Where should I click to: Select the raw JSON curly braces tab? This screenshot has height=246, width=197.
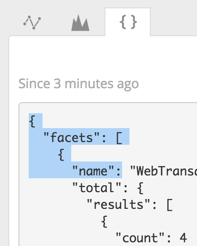[128, 22]
